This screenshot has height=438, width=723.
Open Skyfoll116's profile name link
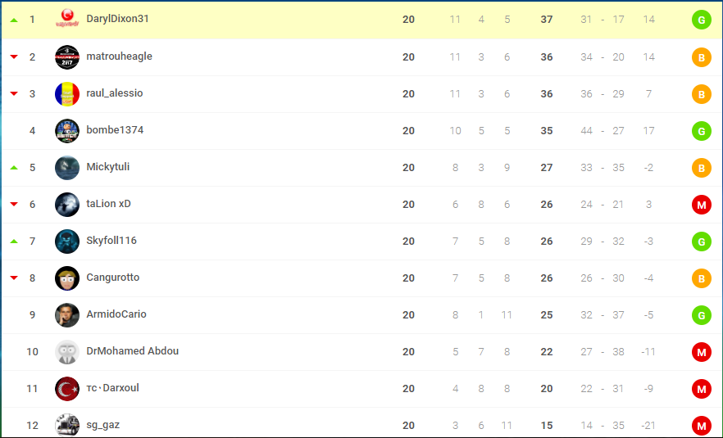(111, 241)
